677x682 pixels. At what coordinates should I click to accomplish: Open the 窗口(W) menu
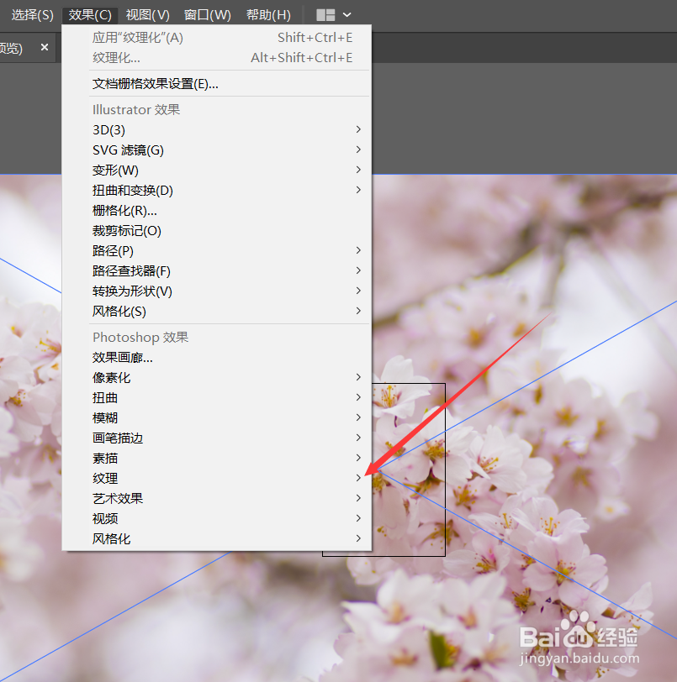pyautogui.click(x=207, y=15)
